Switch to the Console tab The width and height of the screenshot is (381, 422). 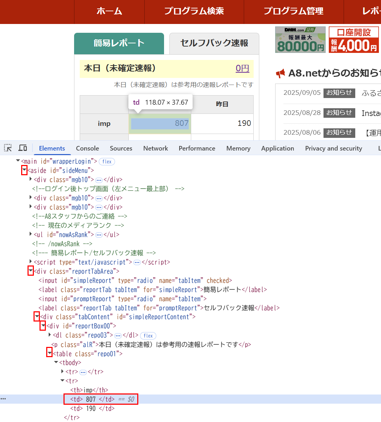pyautogui.click(x=87, y=148)
